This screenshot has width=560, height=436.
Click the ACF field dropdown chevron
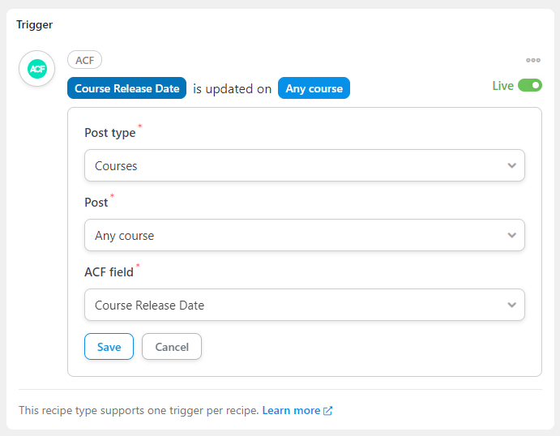coord(512,305)
